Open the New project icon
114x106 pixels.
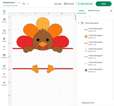(4, 11)
